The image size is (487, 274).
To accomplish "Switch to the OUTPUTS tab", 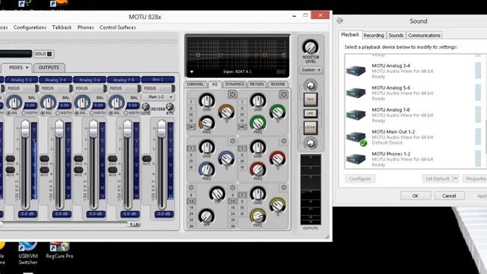I will [49, 68].
